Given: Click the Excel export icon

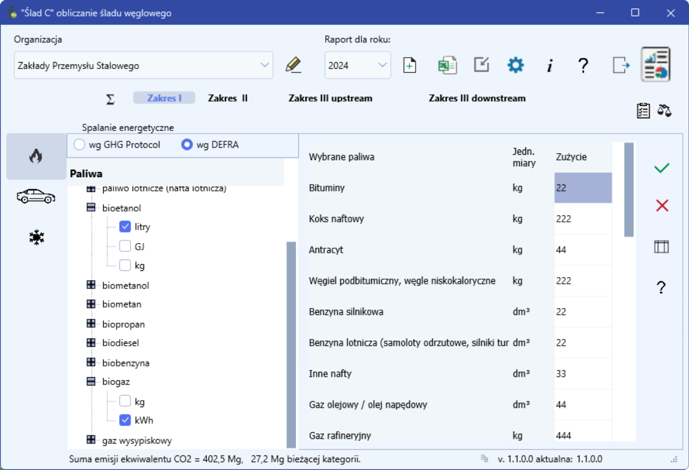Looking at the screenshot, I should click(x=447, y=66).
